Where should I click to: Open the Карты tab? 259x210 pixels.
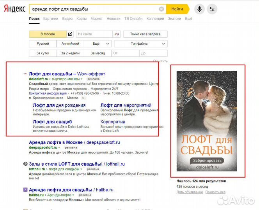(x=82, y=19)
